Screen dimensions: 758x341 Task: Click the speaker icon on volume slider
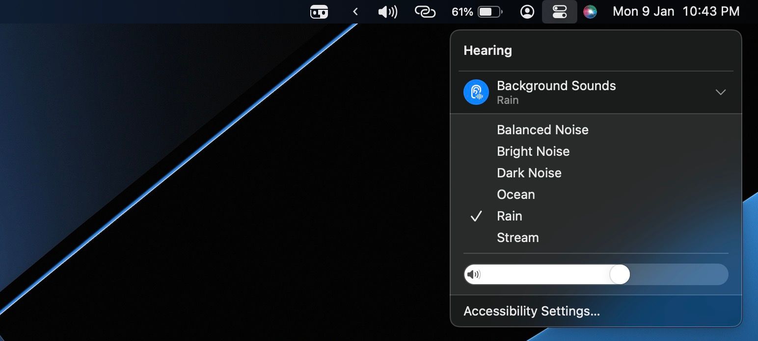[473, 274]
